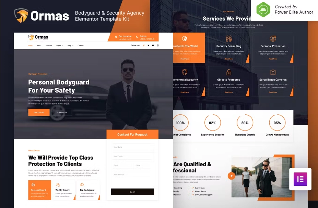
Task: Click the Always Honest checkmark item
Action: (199, 192)
